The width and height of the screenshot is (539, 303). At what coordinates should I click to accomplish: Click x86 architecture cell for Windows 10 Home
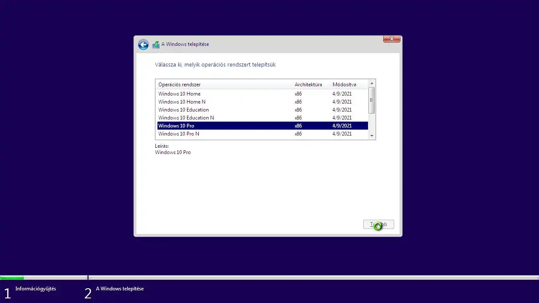298,94
